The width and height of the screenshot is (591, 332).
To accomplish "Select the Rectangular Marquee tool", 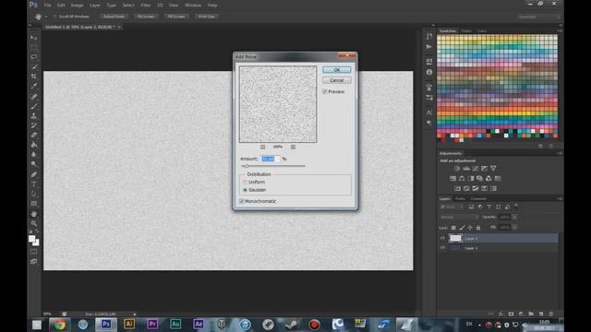I will pos(33,47).
